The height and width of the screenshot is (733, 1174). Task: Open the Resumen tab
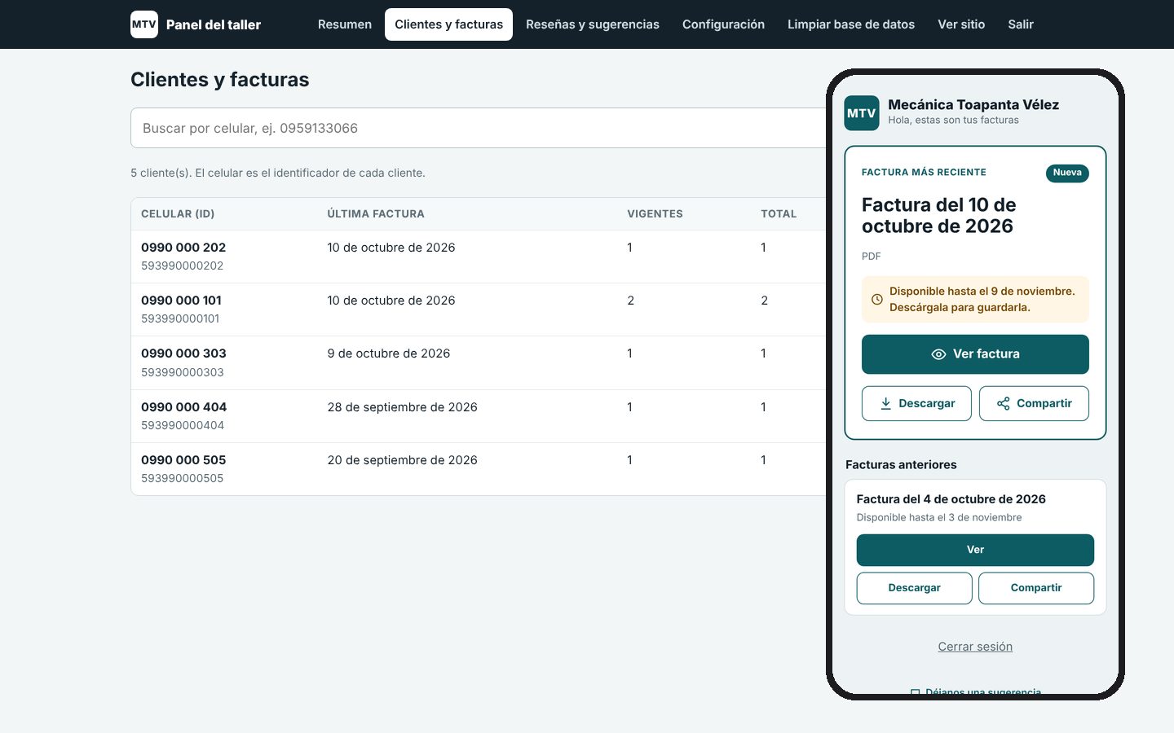pos(345,24)
